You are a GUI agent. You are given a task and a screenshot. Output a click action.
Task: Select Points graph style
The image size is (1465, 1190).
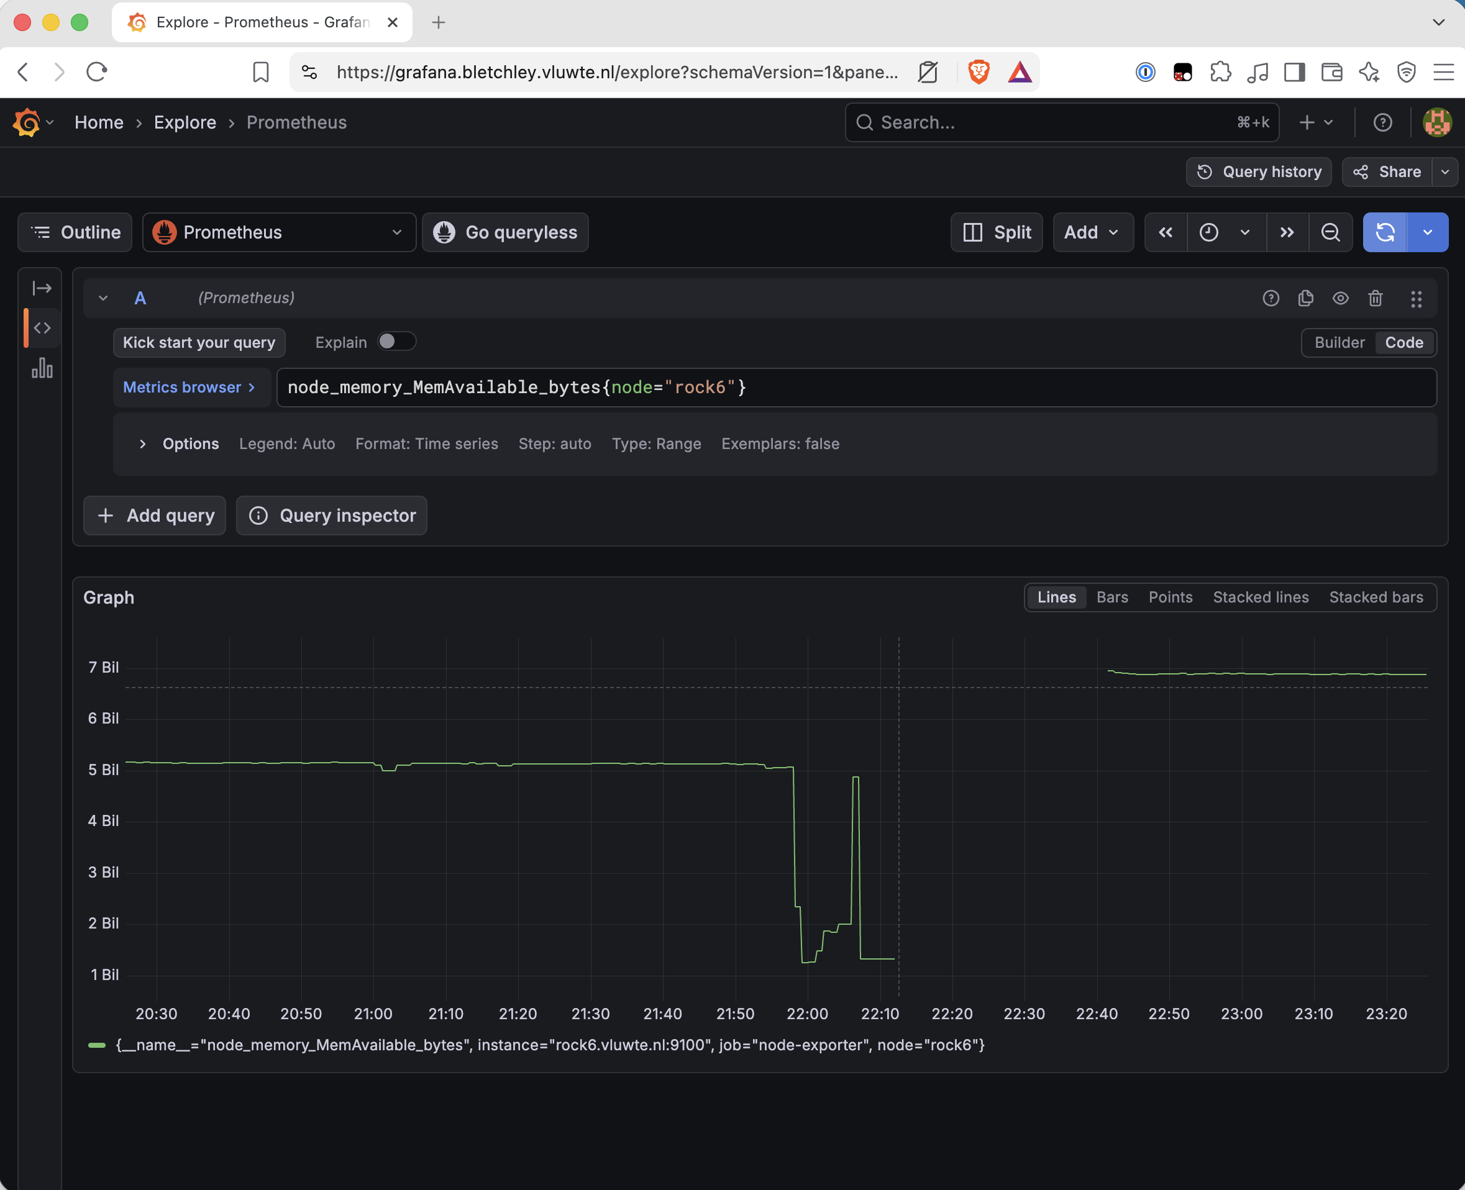(x=1171, y=597)
